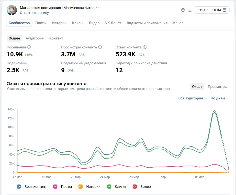Click the calendar icon in date range
Image resolution: width=236 pixels, height=195 pixels.
224,10
